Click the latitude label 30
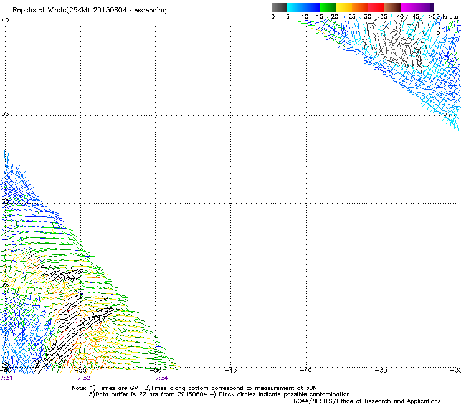This screenshot has width=461, height=405. click(5, 201)
